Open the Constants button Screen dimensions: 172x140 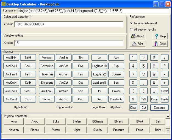point(116,99)
